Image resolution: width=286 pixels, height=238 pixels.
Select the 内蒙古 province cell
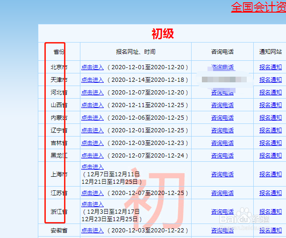click(x=59, y=118)
